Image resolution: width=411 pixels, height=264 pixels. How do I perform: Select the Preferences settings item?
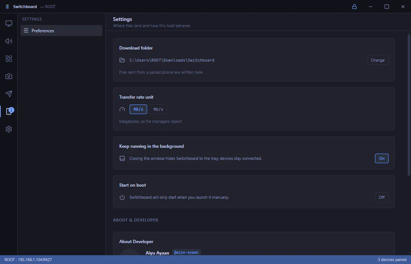point(61,31)
